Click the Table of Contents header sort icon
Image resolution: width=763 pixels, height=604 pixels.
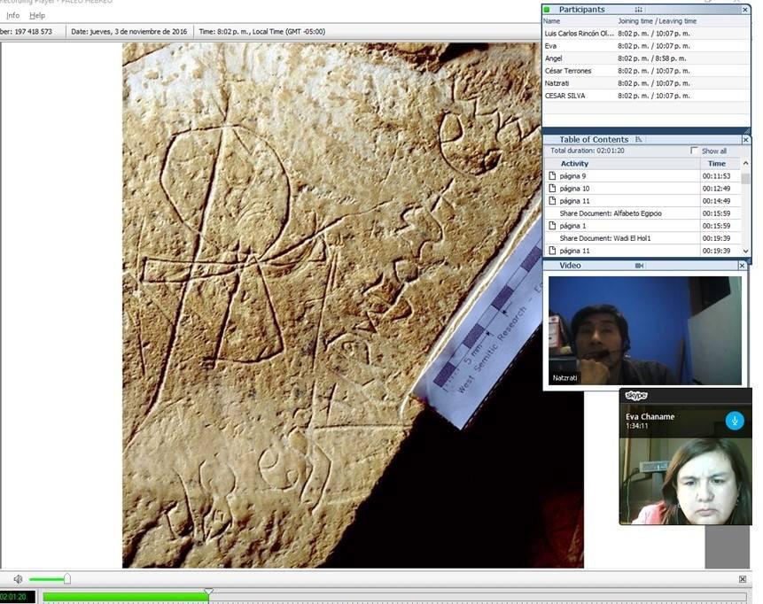[x=638, y=140]
